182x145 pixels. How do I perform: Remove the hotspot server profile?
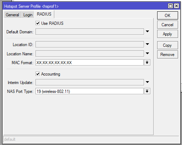pos(167,55)
